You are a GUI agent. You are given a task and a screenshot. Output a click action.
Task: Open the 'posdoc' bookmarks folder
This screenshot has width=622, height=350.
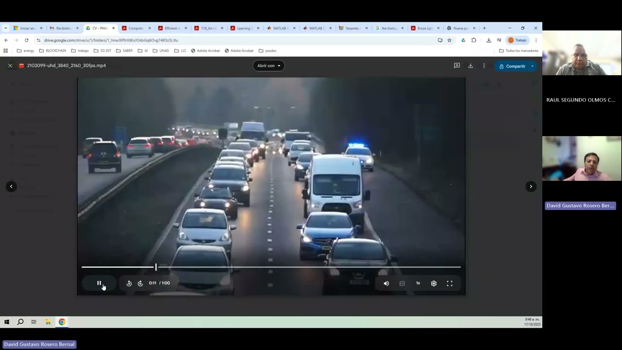pyautogui.click(x=268, y=51)
